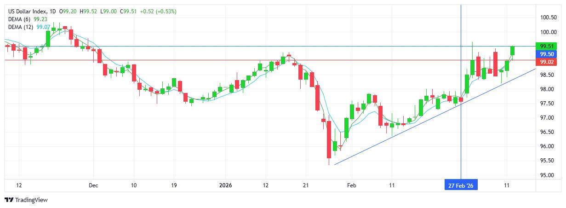Click the TradingView logo icon
566x208 pixels.
[9, 200]
